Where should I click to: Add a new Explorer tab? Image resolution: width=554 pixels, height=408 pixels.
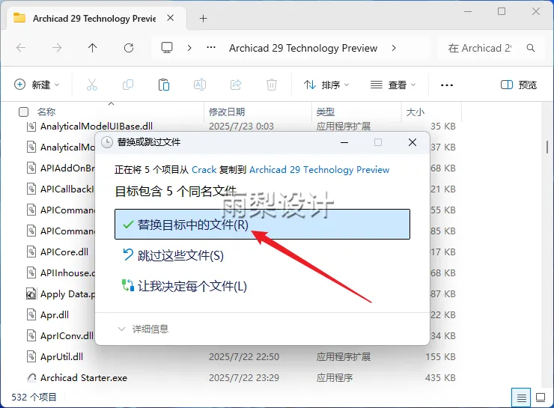click(x=203, y=19)
